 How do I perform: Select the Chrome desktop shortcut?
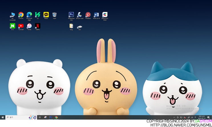point(21,15)
